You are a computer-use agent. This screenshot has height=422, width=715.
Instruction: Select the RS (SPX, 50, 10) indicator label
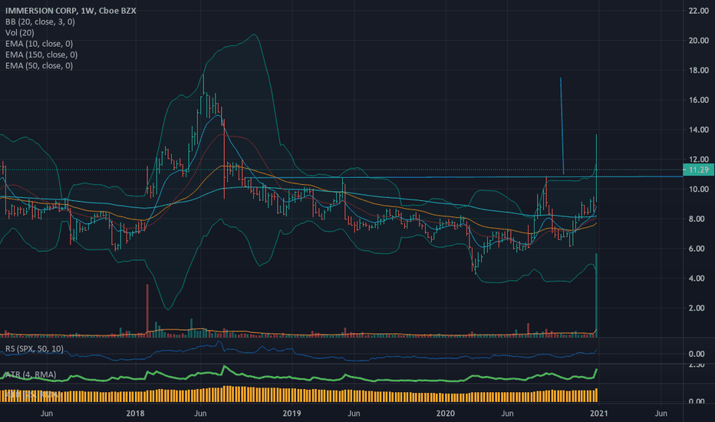35,349
